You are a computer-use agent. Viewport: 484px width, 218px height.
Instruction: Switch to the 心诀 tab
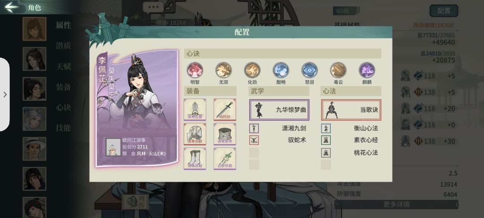click(63, 108)
